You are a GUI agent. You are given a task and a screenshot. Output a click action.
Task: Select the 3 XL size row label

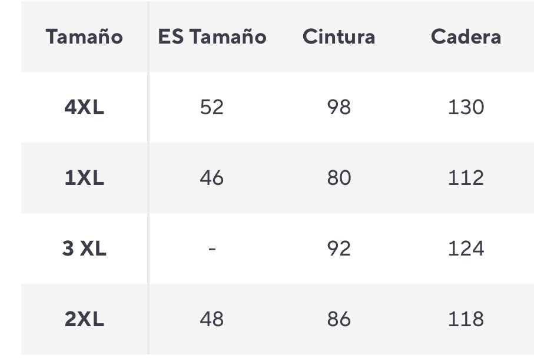[x=84, y=248]
